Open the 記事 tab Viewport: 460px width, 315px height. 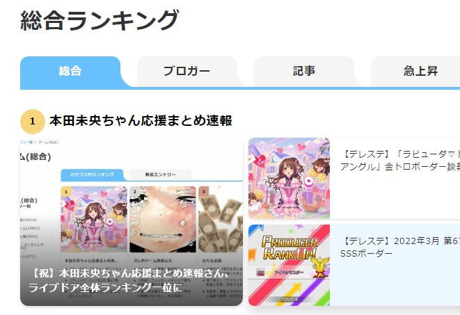point(304,71)
